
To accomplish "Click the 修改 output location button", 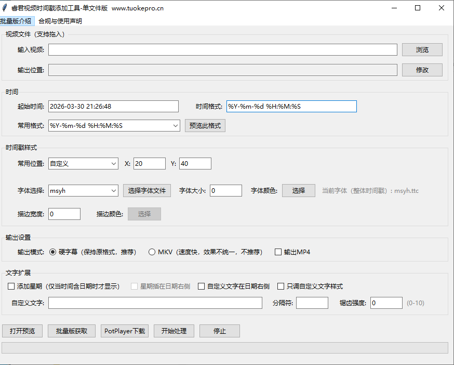I will (422, 70).
